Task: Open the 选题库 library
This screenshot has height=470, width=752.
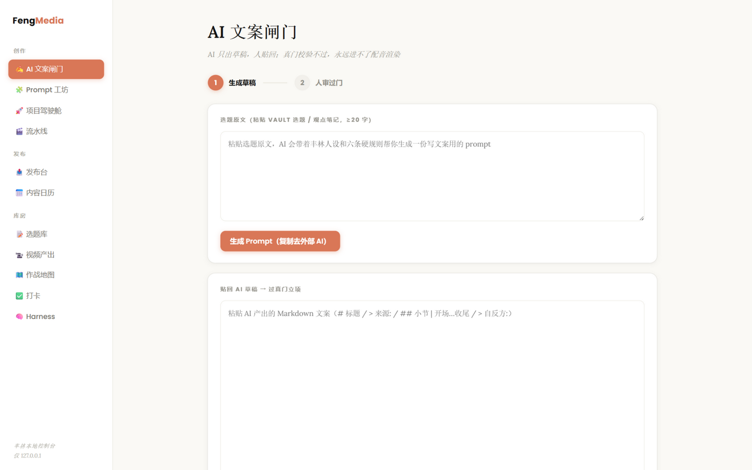Action: tap(56, 234)
